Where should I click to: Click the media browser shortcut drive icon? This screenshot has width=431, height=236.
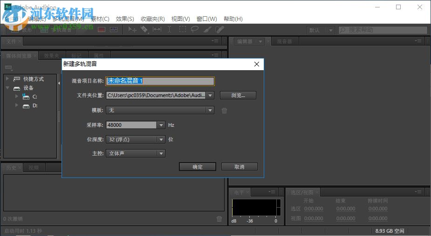(x=8, y=68)
